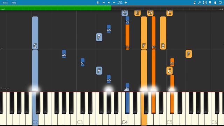Play the white key labeled C2
This screenshot has height=126, width=224.
tap(35, 120)
